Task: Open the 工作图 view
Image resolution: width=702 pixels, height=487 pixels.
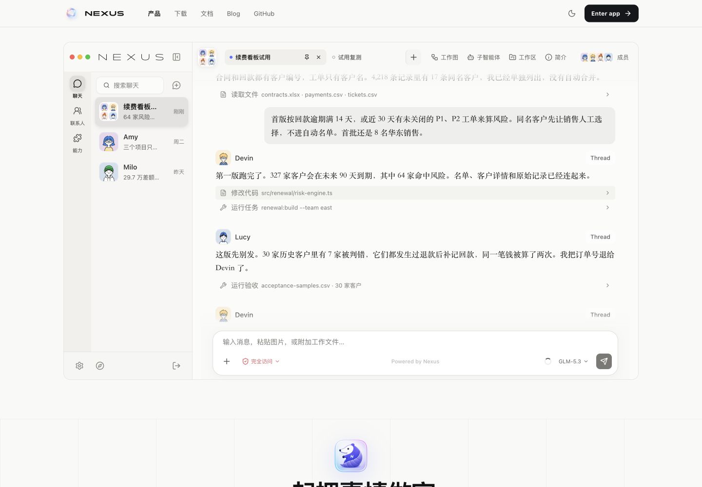Action: pyautogui.click(x=445, y=57)
